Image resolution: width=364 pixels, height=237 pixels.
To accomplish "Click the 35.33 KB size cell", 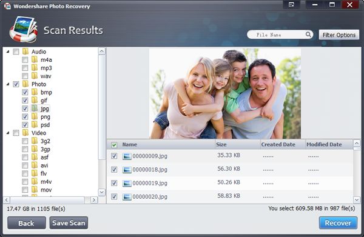I will tap(229, 155).
